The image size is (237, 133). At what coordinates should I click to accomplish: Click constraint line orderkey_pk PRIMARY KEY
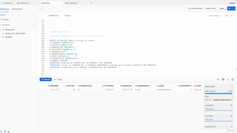pyautogui.click(x=81, y=63)
